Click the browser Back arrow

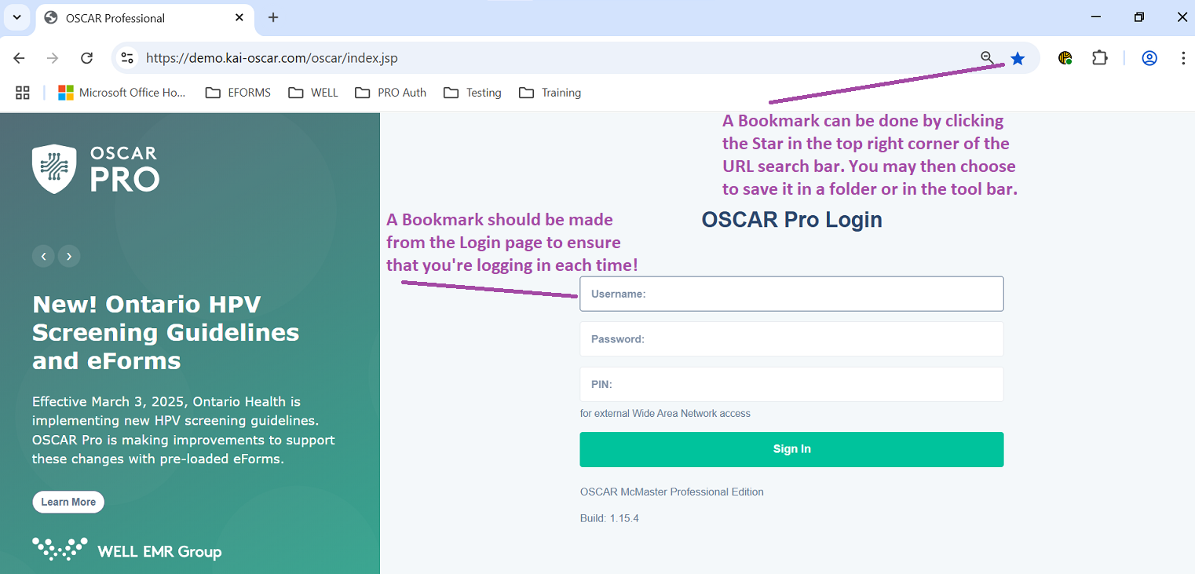(19, 58)
